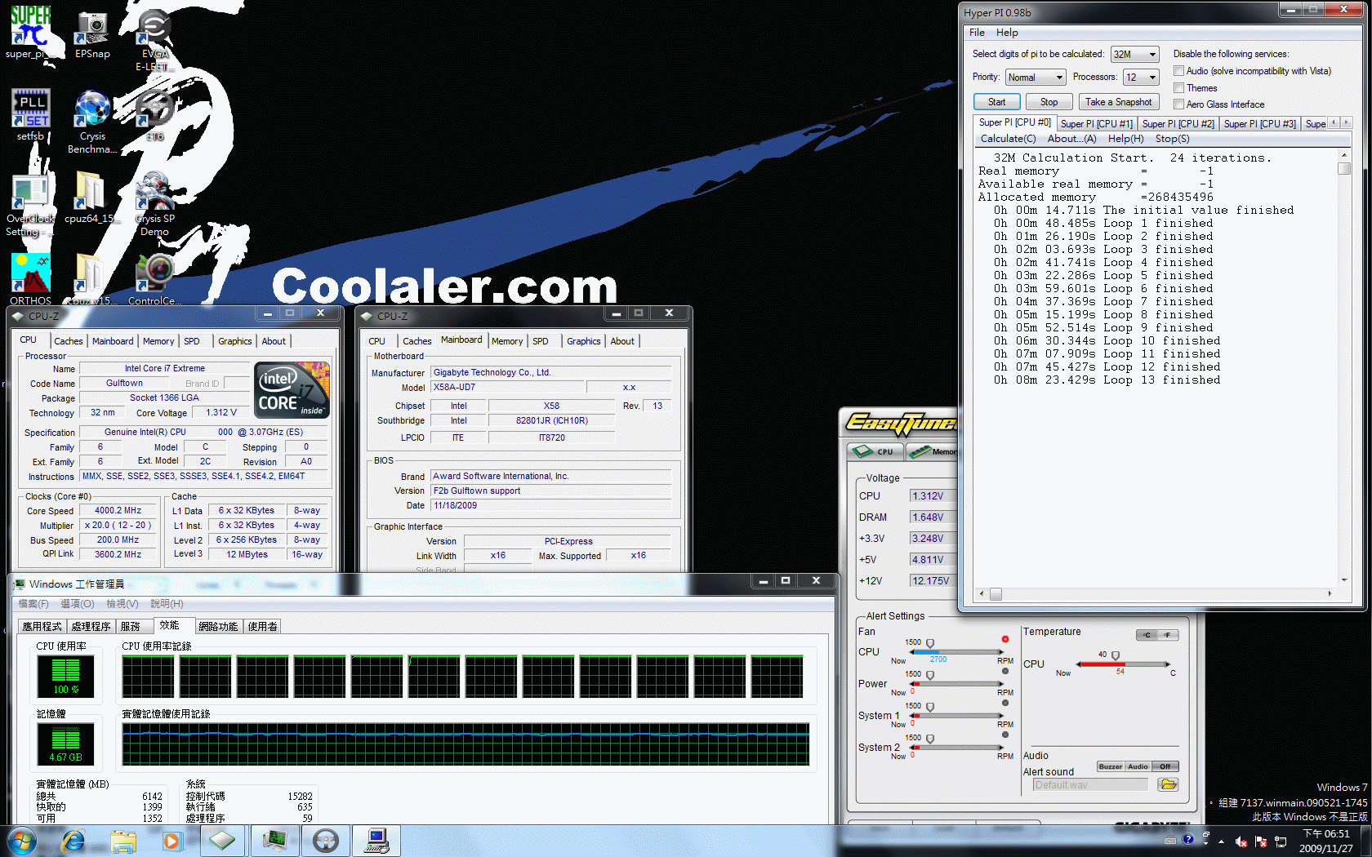Select Super PI [CPU #1] tab
1372x857 pixels.
(x=1097, y=124)
